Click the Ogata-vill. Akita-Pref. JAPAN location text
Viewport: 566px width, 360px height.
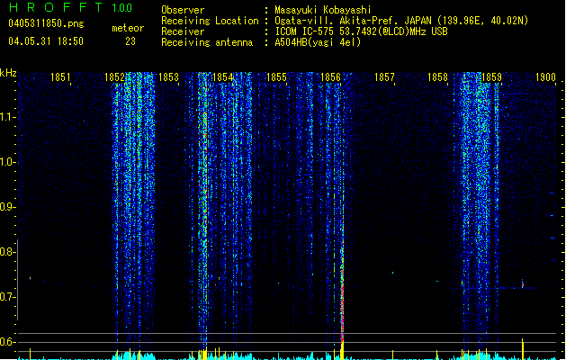tap(401, 21)
